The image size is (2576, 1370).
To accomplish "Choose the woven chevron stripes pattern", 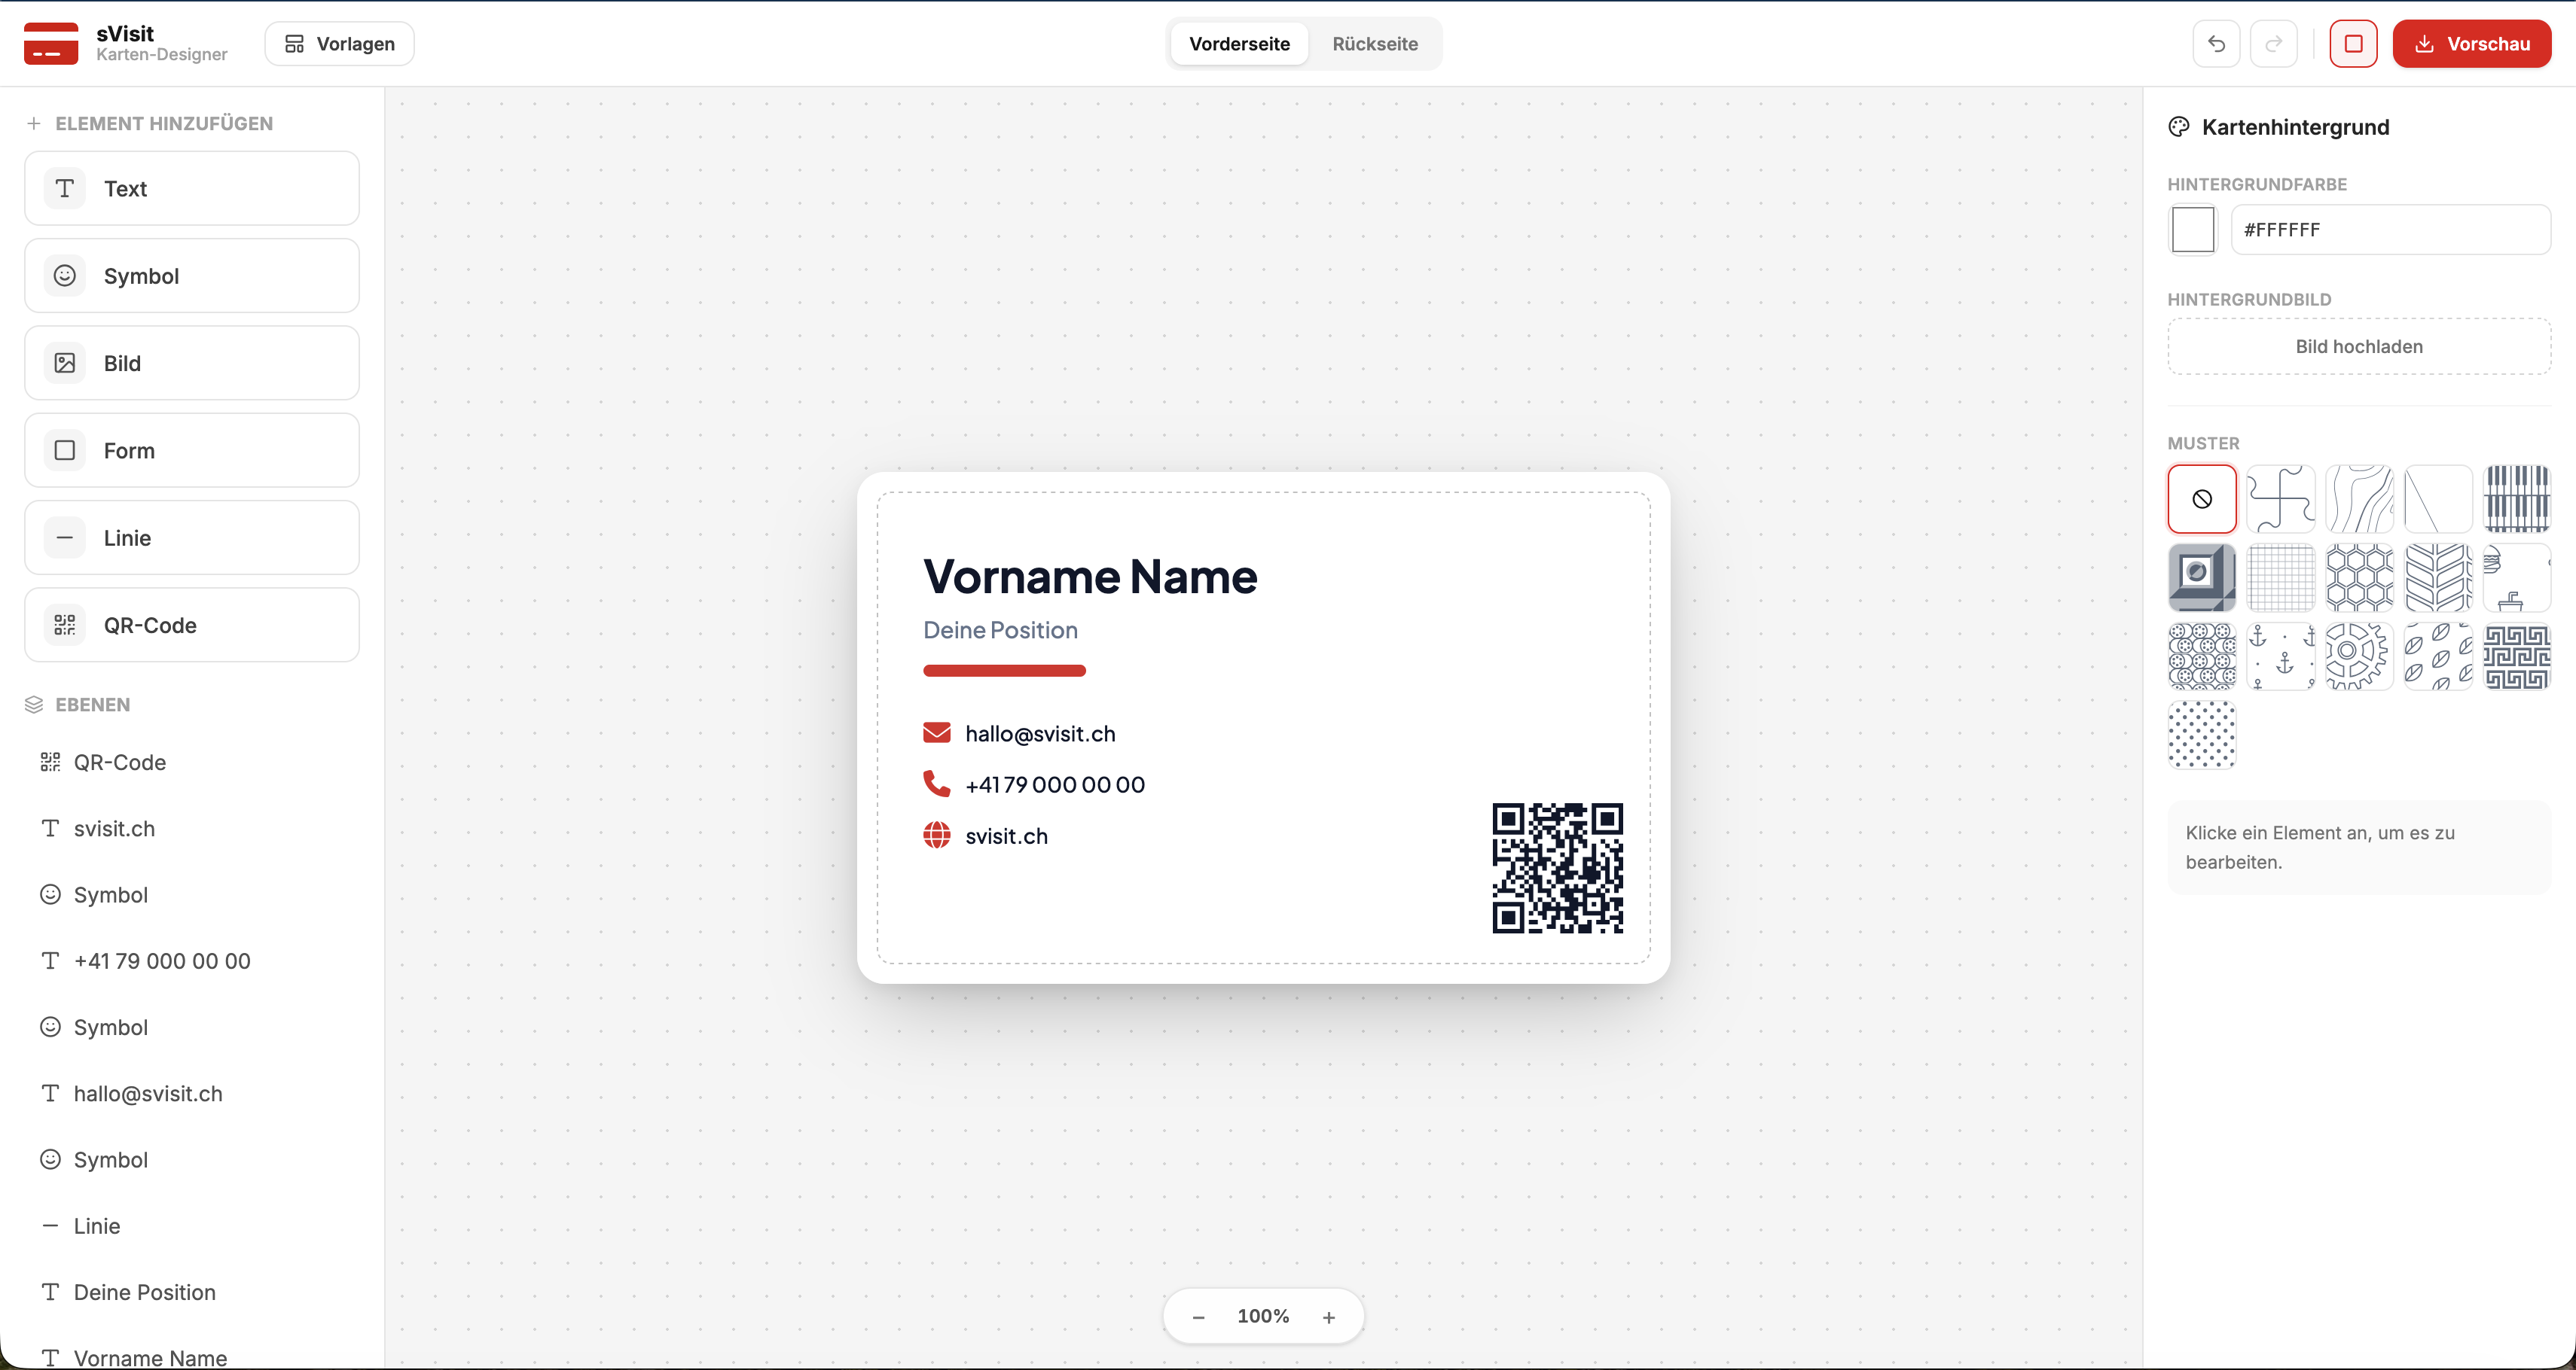I will click(x=2438, y=577).
